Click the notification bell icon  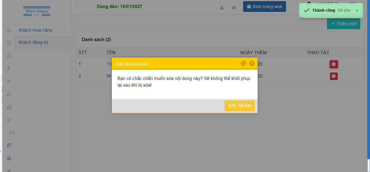coord(222,8)
